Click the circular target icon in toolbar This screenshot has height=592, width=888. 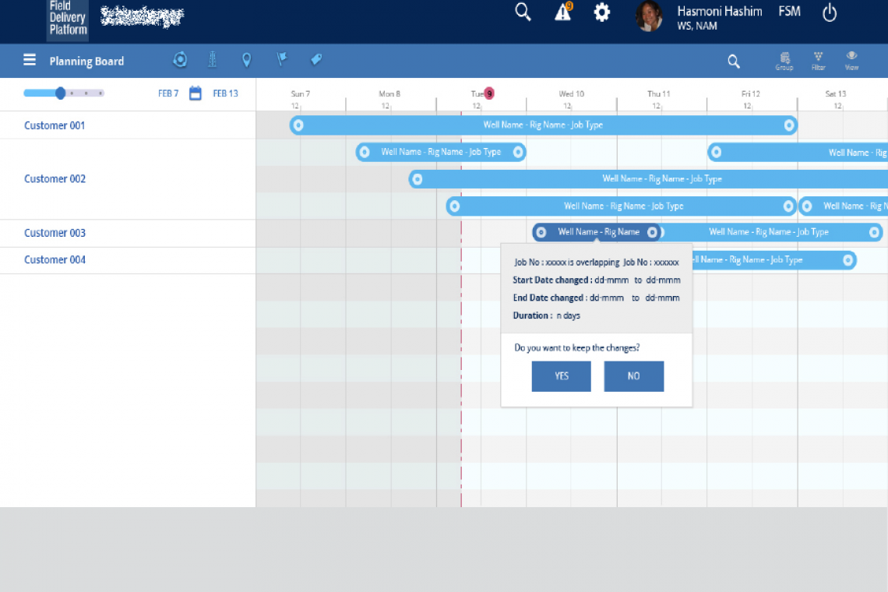coord(180,60)
